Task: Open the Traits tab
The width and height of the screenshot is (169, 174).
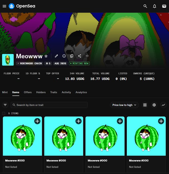Action: (x=54, y=92)
